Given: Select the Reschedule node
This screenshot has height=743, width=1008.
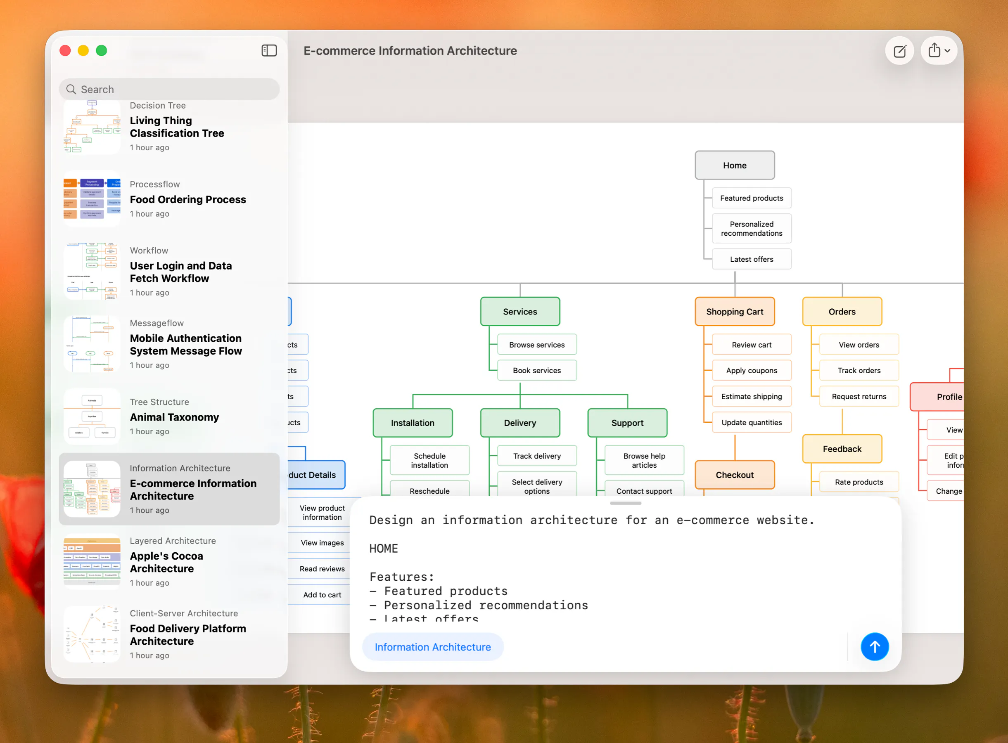Looking at the screenshot, I should click(x=430, y=489).
